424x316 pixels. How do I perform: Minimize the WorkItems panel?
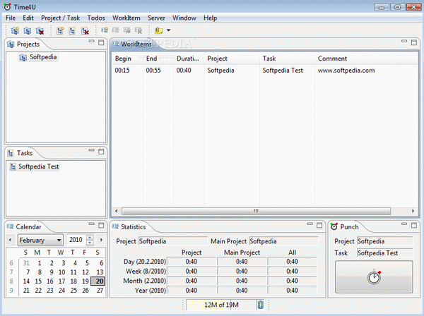tap(404, 42)
